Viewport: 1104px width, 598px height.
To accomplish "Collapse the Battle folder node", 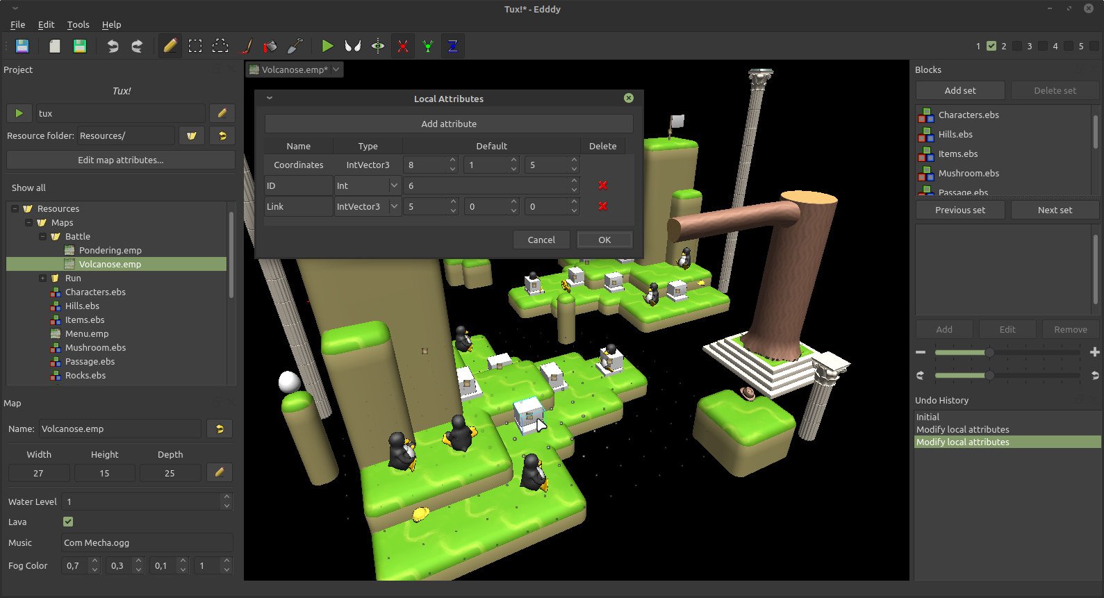I will (x=42, y=236).
